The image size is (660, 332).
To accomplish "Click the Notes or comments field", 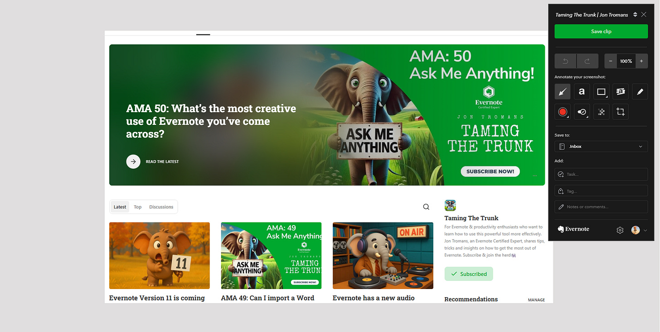I will click(x=601, y=207).
